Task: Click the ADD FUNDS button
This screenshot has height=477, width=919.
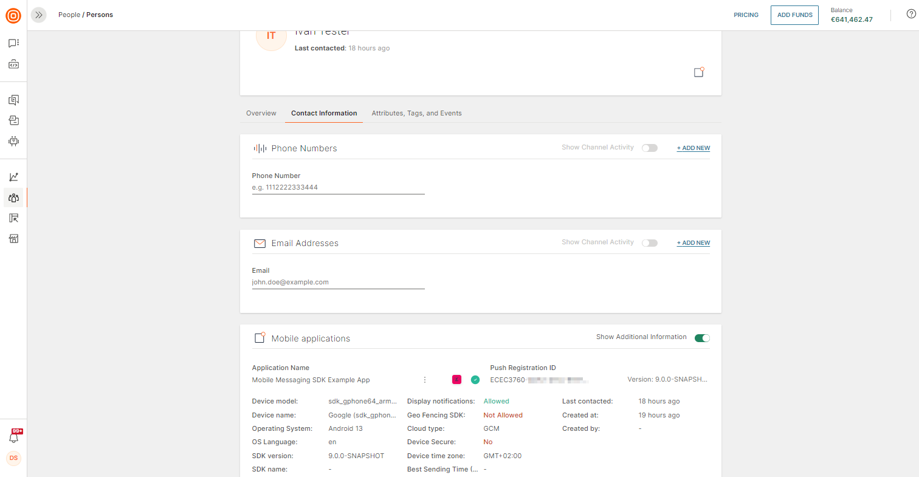Action: pos(794,15)
